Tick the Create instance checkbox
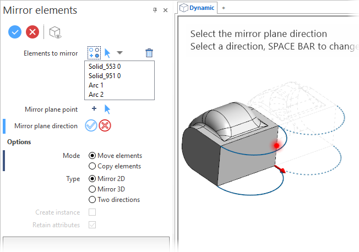This screenshot has width=359, height=252. point(93,212)
